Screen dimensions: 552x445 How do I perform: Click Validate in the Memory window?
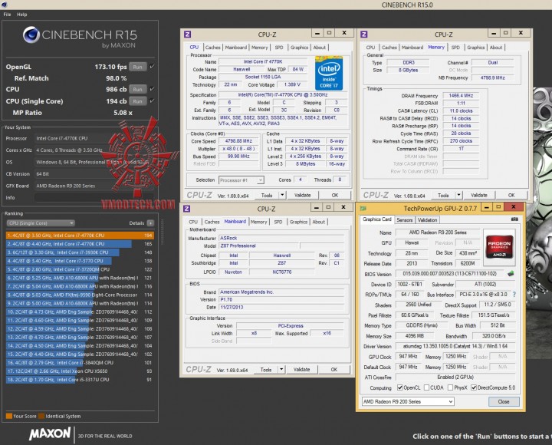point(479,195)
